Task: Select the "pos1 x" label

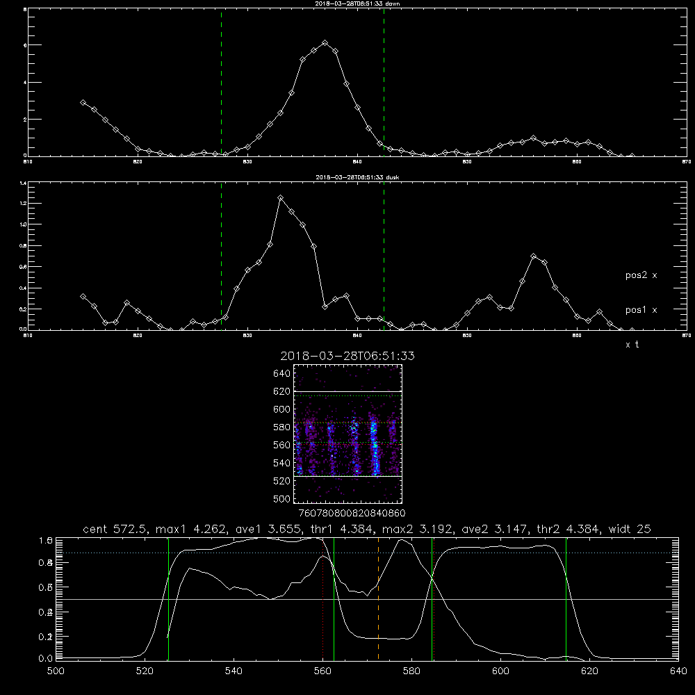Action: click(x=641, y=310)
